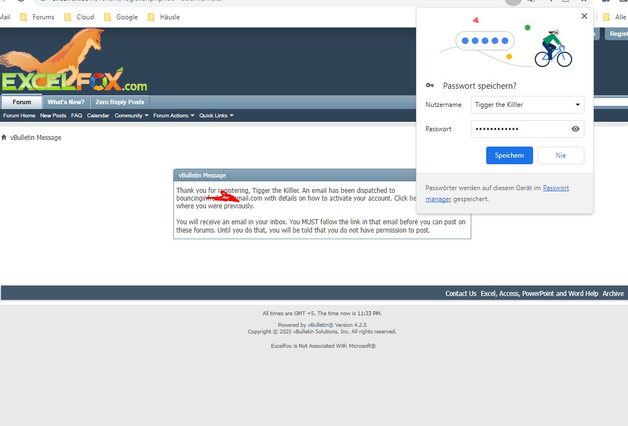Screen dimensions: 628x426
Task: Open the Häusle bookmark folder
Action: 164,17
